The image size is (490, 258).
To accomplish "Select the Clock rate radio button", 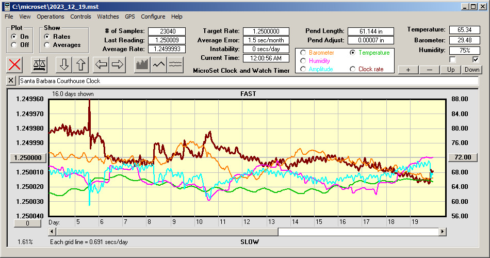I will click(352, 69).
